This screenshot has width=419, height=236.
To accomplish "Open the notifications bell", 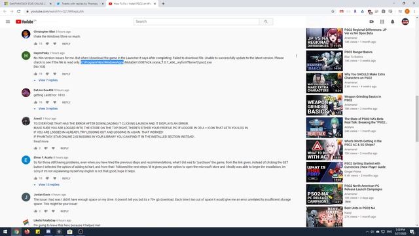I will click(393, 22).
